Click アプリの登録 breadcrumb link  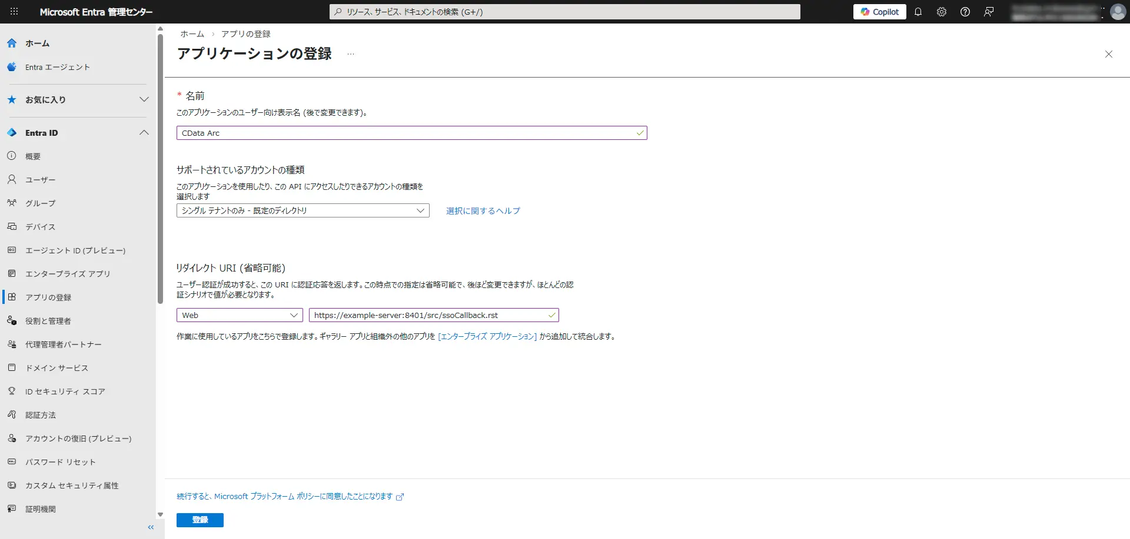click(x=246, y=34)
